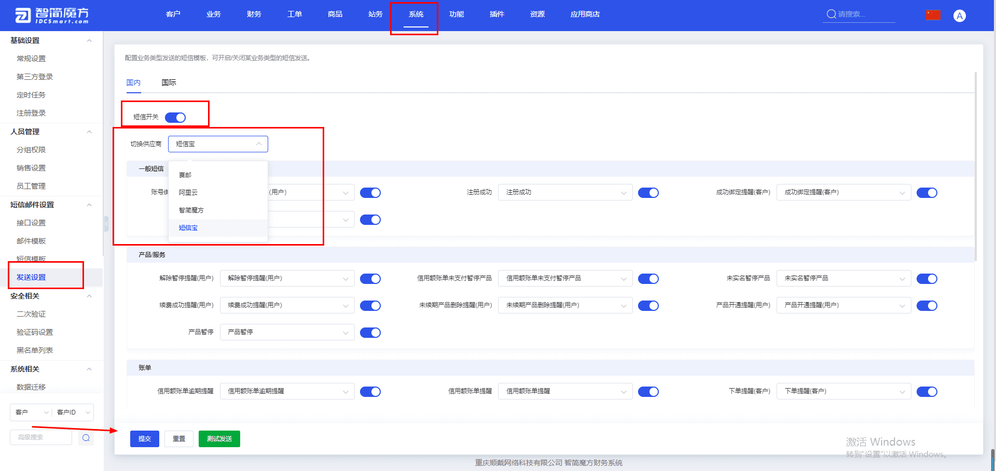The width and height of the screenshot is (996, 471).
Task: Click the sidebar collapse handle
Action: coord(106,223)
